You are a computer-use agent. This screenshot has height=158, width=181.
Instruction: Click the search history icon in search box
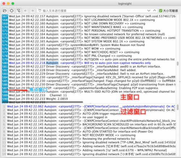(40, 11)
